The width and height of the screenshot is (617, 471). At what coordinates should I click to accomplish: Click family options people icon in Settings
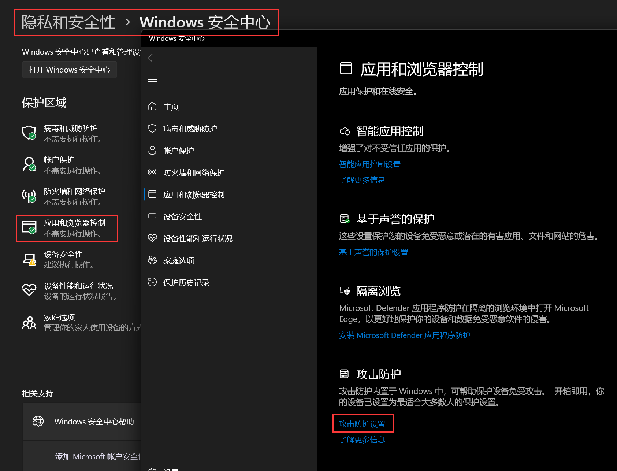[x=29, y=322]
